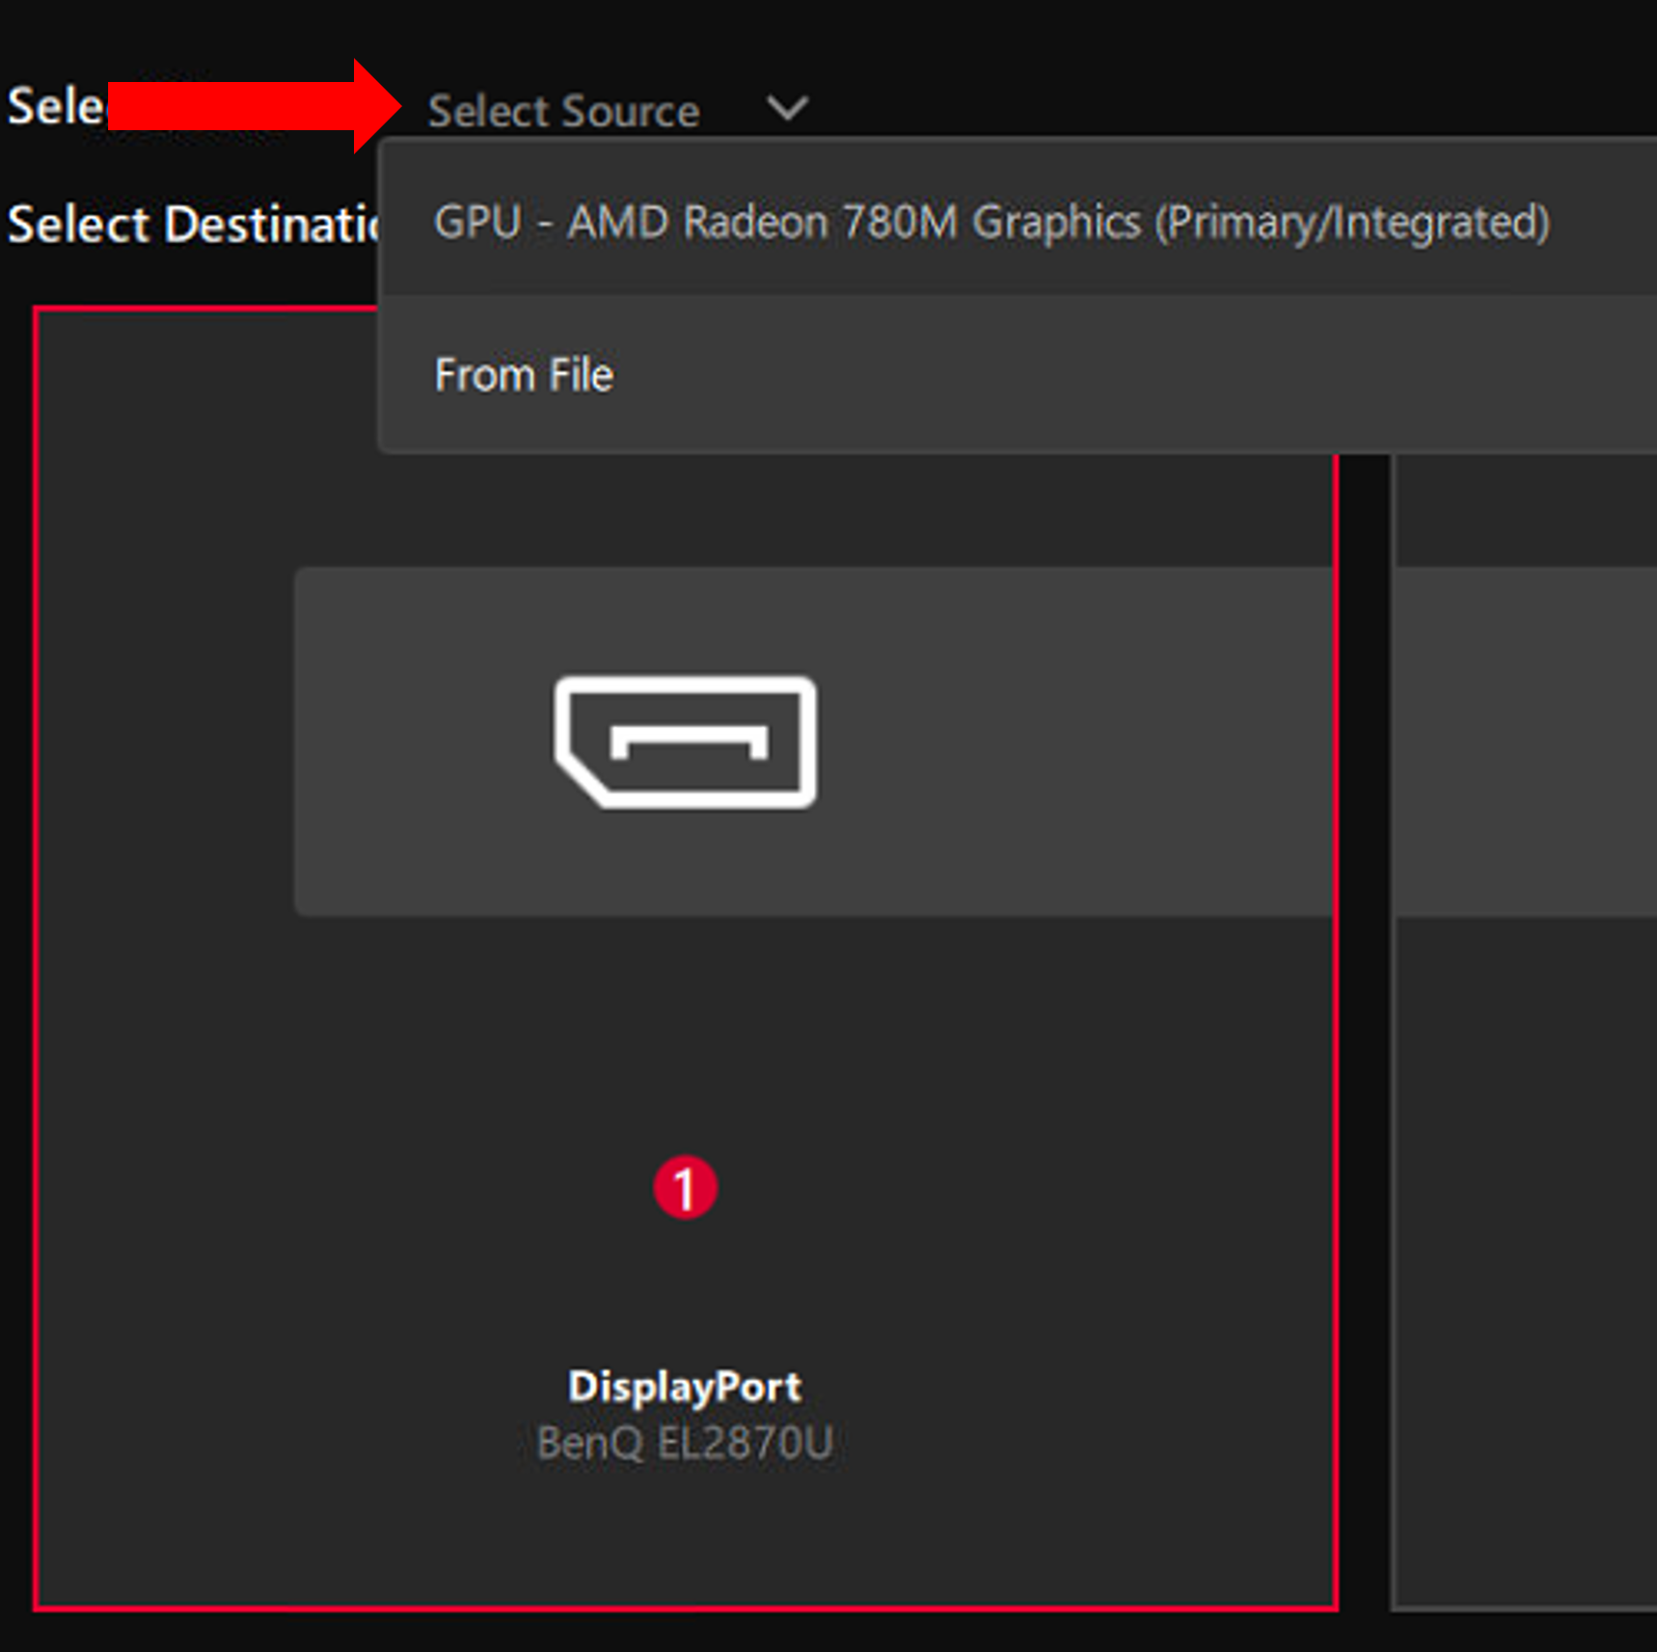Click the DisplayPort label text
The image size is (1657, 1652).
(x=685, y=1387)
